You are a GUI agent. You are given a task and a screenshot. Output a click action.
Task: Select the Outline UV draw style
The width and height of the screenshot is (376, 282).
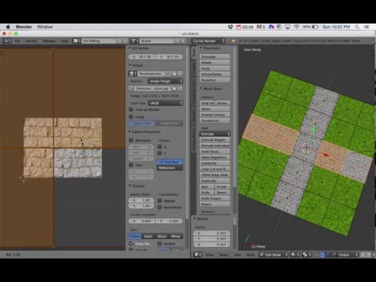[135, 237]
